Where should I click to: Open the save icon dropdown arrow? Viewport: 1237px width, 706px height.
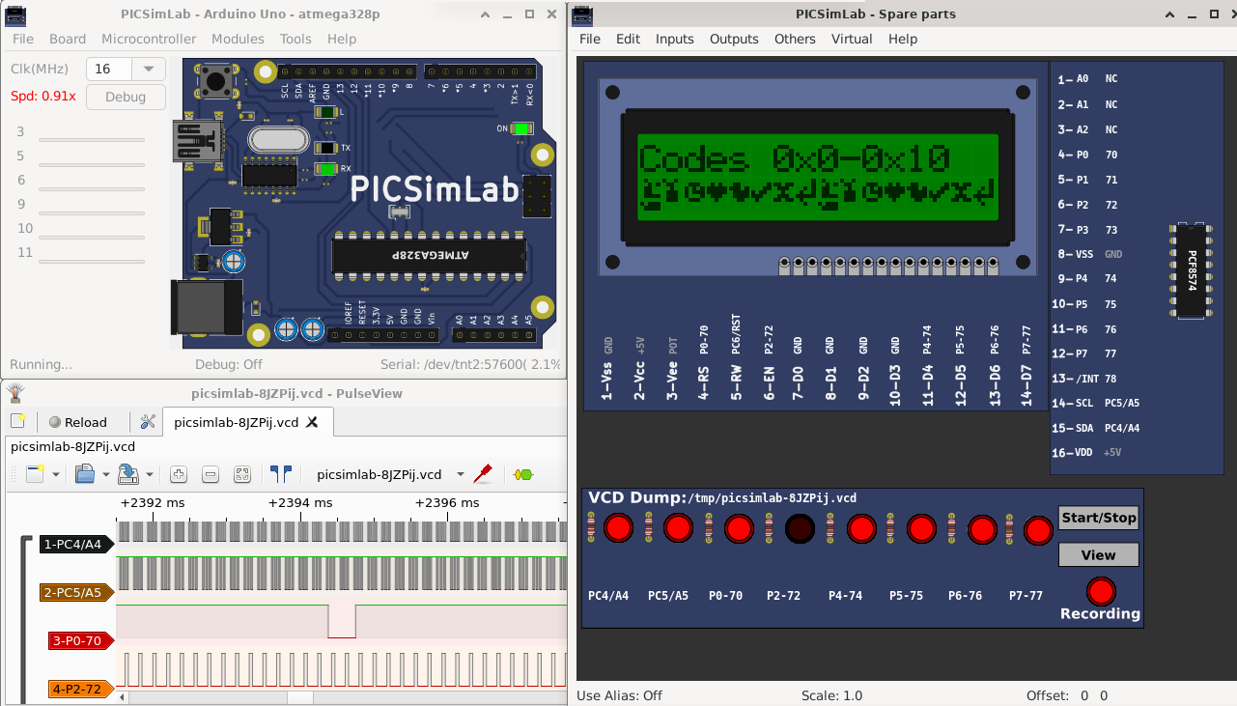(x=149, y=474)
